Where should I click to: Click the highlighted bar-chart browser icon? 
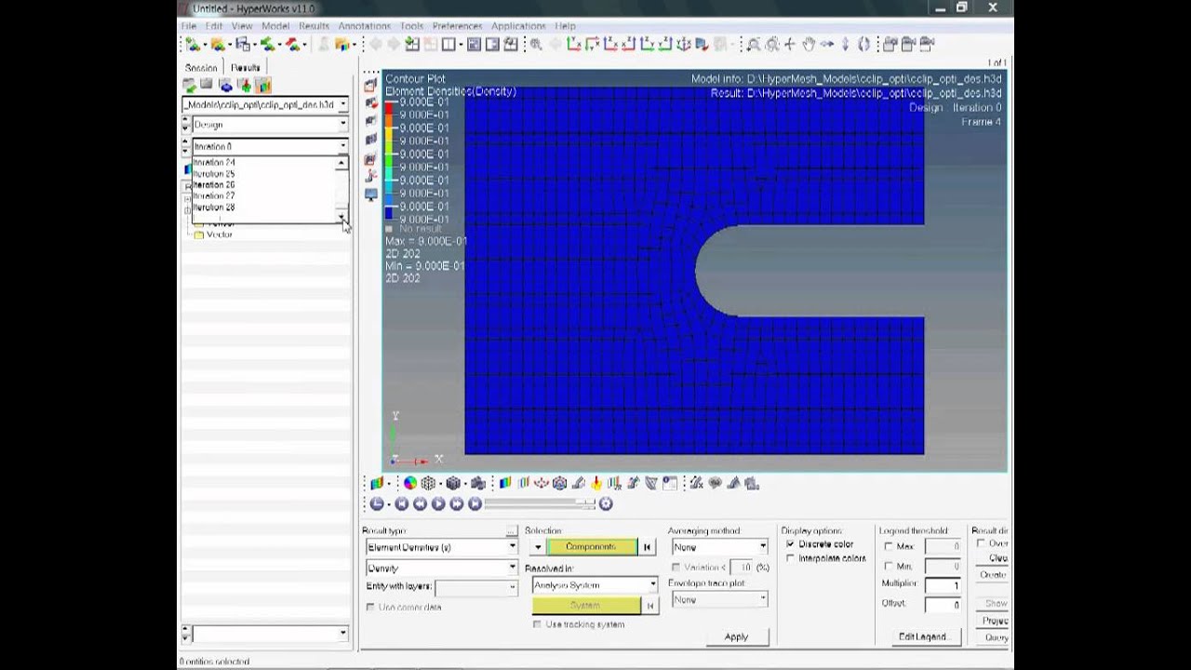pyautogui.click(x=263, y=86)
